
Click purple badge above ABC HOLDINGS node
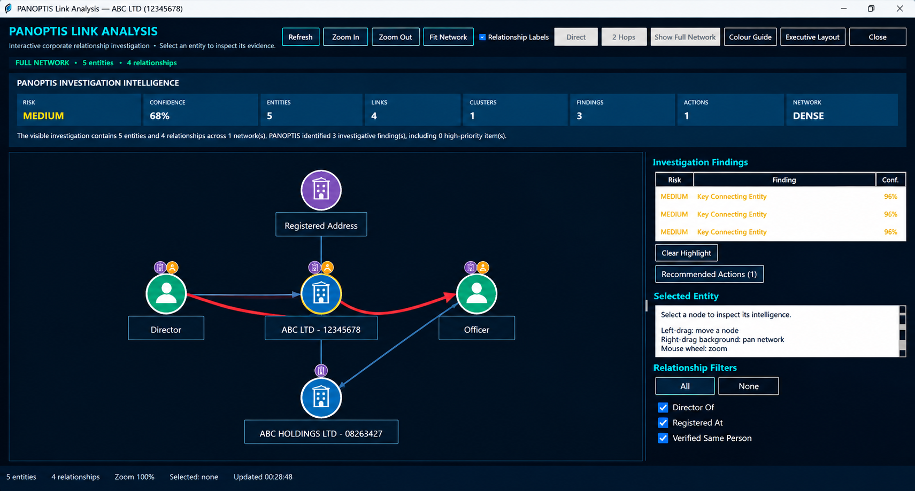[321, 370]
